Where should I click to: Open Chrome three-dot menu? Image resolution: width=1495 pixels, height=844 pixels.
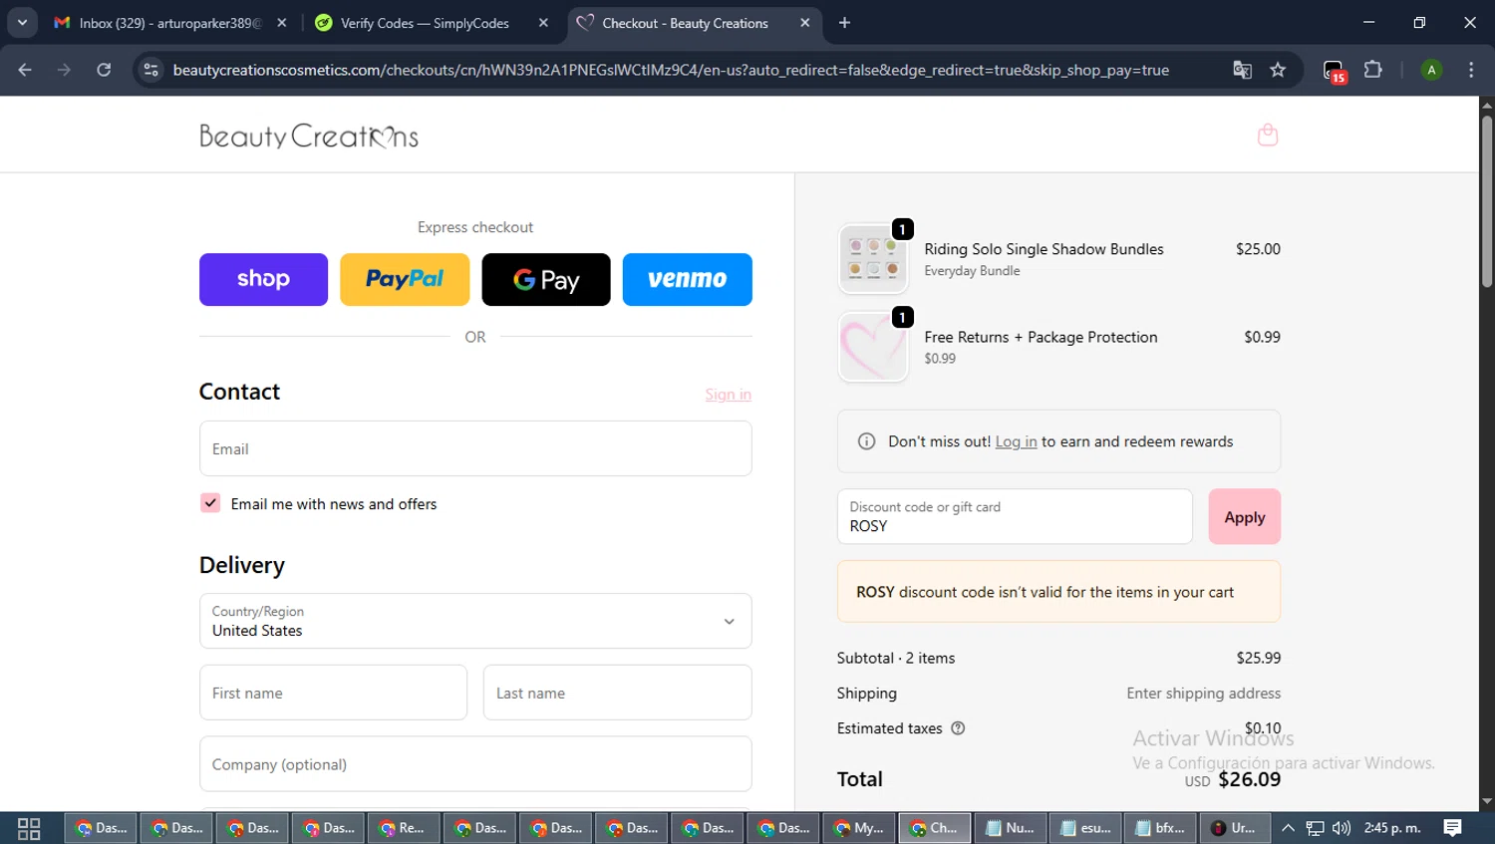[1471, 70]
